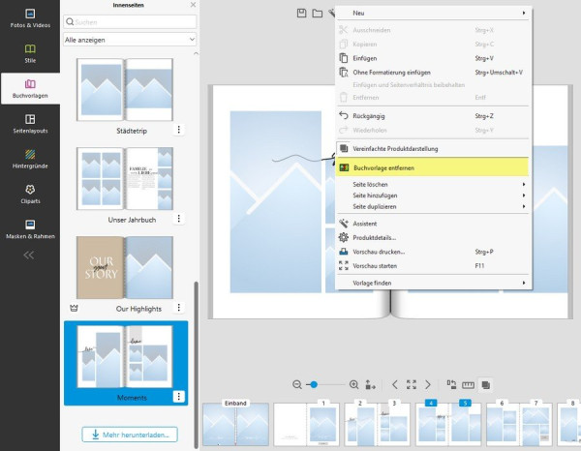Open the Hintergründe sidebar panel
This screenshot has width=581, height=451.
[30, 160]
